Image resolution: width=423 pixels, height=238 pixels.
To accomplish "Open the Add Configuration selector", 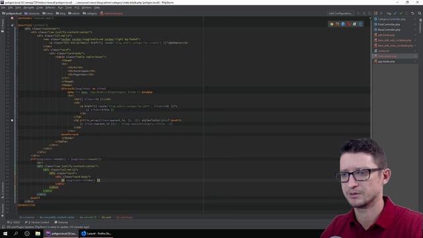I will [x=340, y=13].
